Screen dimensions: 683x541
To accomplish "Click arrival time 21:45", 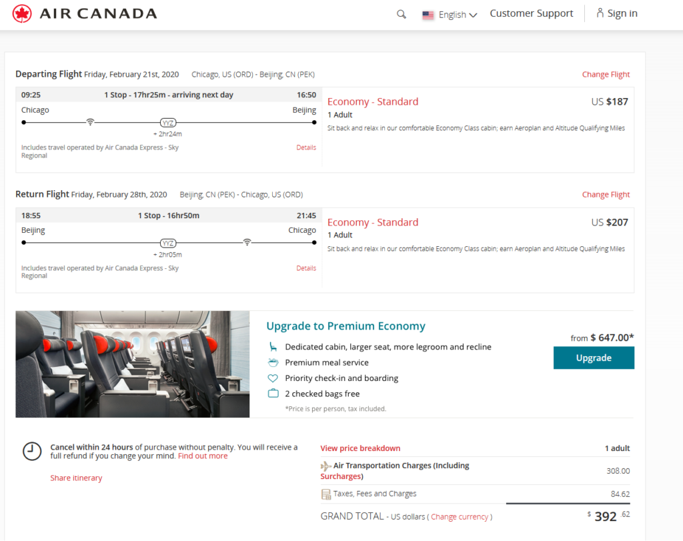I will tap(306, 215).
